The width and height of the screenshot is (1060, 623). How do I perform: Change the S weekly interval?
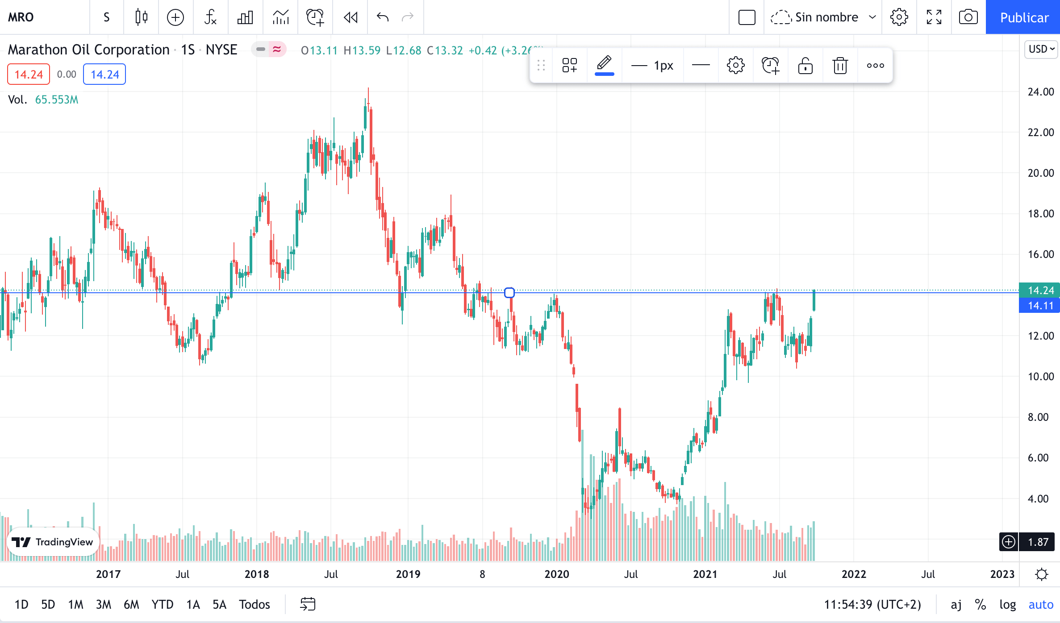(x=106, y=17)
